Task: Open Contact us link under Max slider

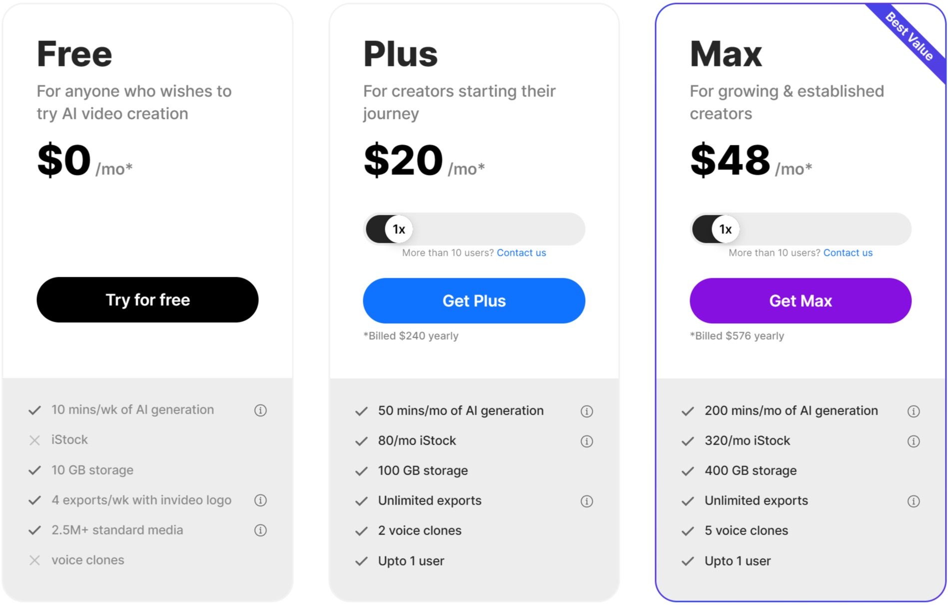Action: pos(848,253)
